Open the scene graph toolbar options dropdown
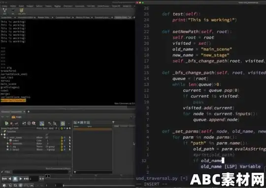Image resolution: width=266 pixels, height=188 pixels. pos(69,124)
